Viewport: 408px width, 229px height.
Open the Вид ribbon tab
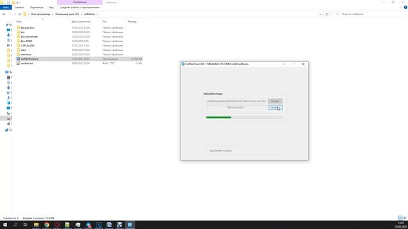(51, 7)
